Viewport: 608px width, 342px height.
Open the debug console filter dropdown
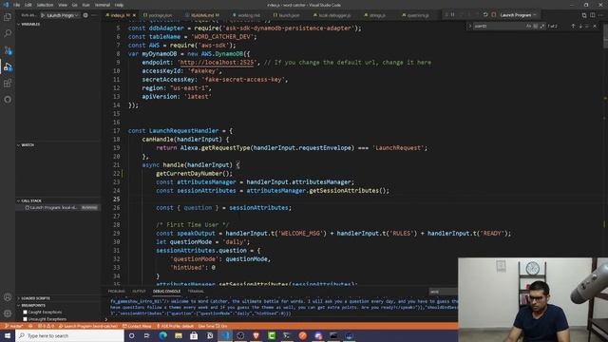pyautogui.click(x=443, y=292)
